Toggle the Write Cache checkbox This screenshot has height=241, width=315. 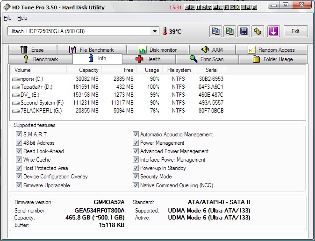pyautogui.click(x=19, y=160)
